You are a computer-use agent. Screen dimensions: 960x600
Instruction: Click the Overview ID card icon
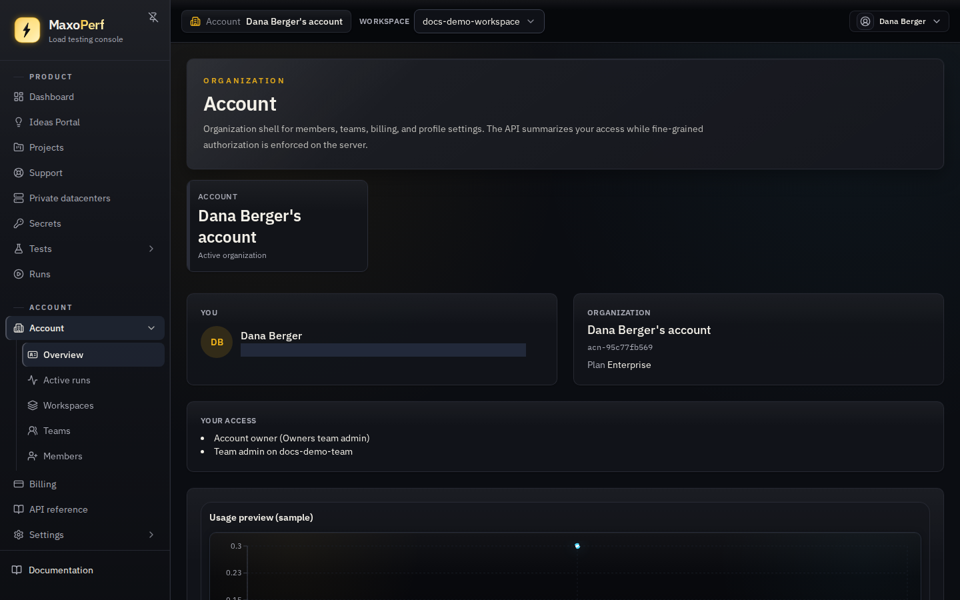(x=33, y=355)
